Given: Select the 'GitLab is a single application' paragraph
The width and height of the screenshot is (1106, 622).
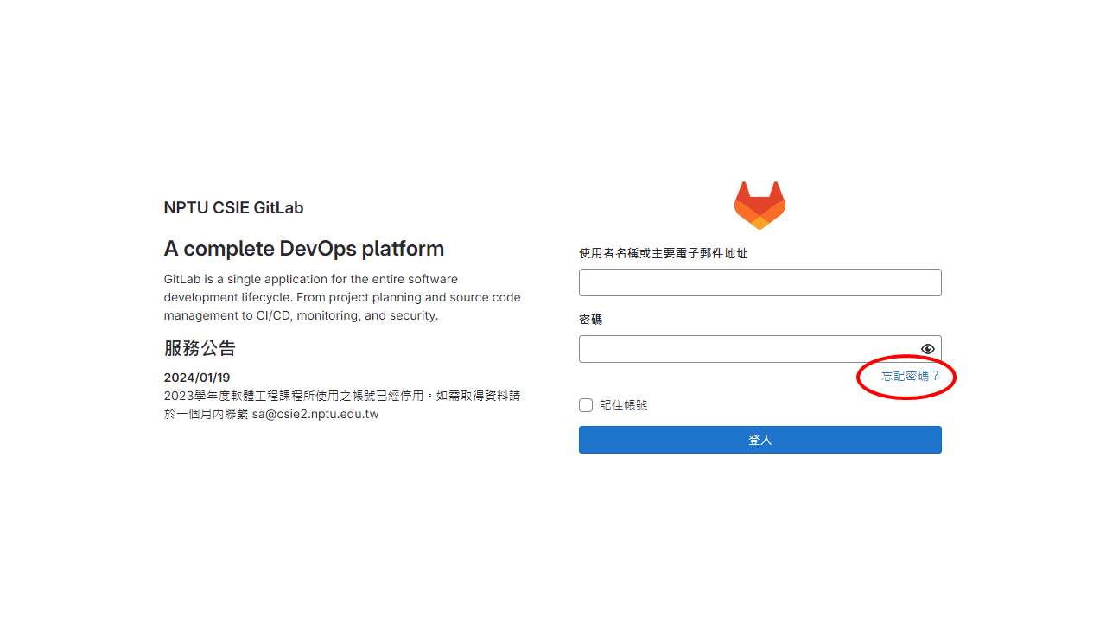Looking at the screenshot, I should (x=342, y=297).
